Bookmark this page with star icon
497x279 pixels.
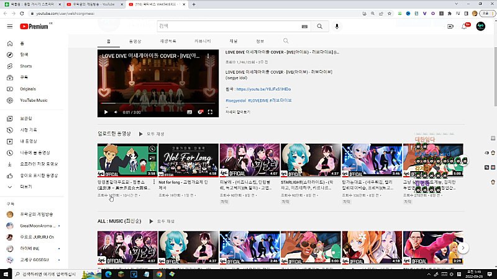click(390, 14)
